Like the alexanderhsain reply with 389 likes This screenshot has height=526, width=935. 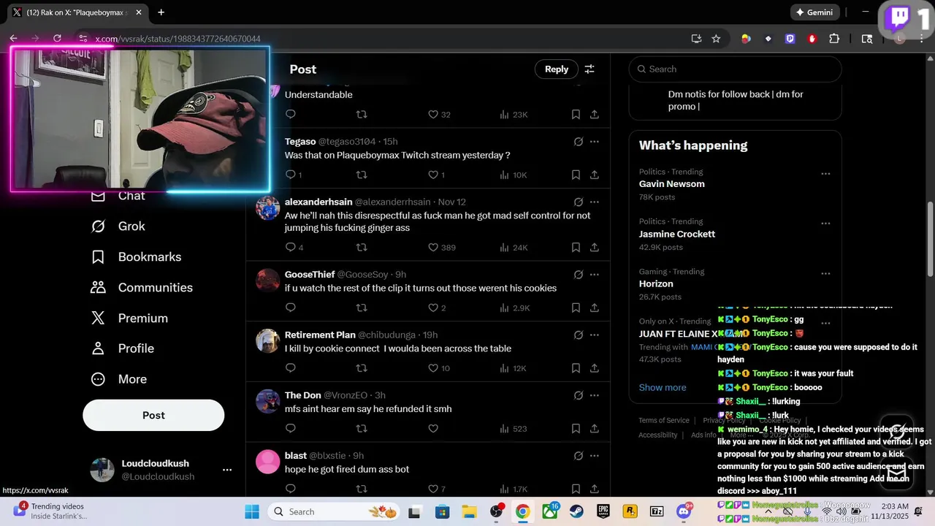[x=433, y=248]
